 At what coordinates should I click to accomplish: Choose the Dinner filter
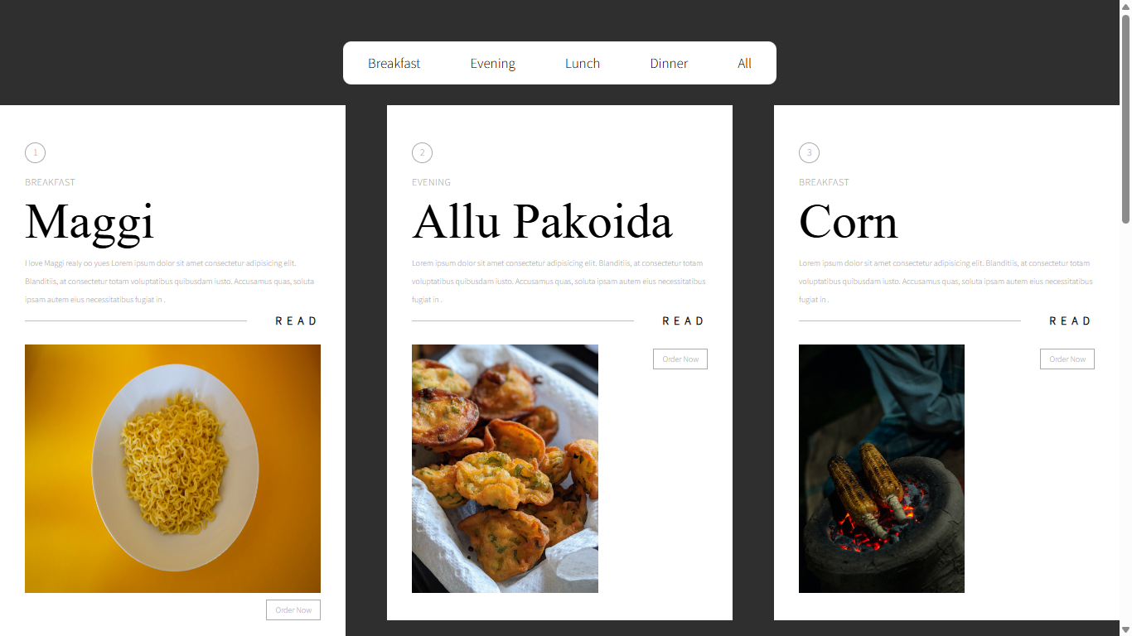[669, 63]
